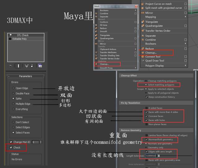The image size is (198, 168).
Task: Click make unique icon under modifier stack
Action: click(x=27, y=66)
